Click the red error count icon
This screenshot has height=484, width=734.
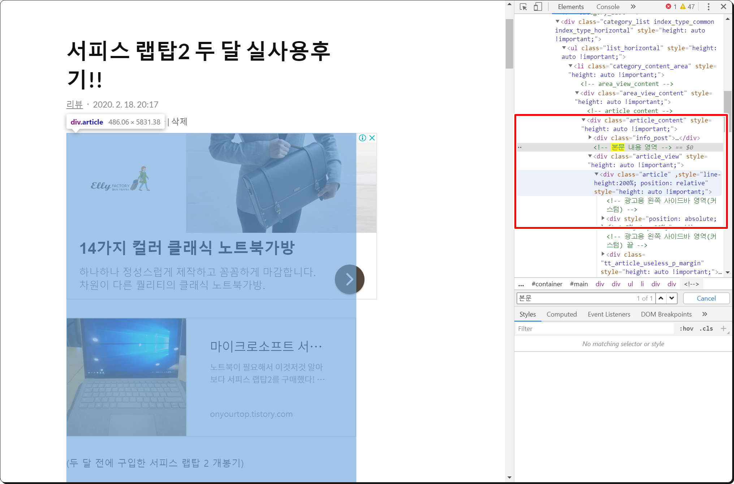(x=668, y=6)
